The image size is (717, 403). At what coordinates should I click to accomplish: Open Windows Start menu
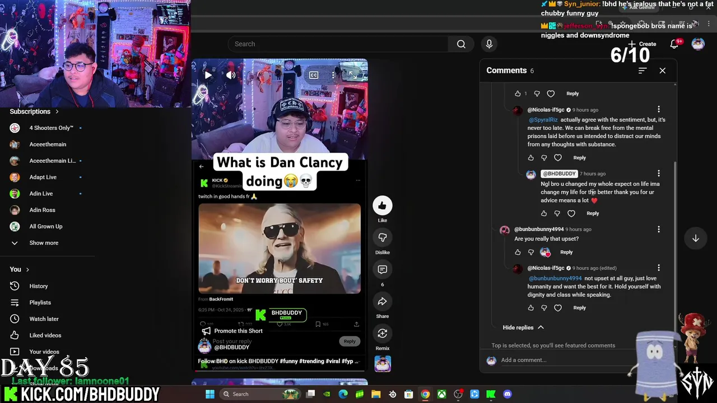pyautogui.click(x=210, y=394)
